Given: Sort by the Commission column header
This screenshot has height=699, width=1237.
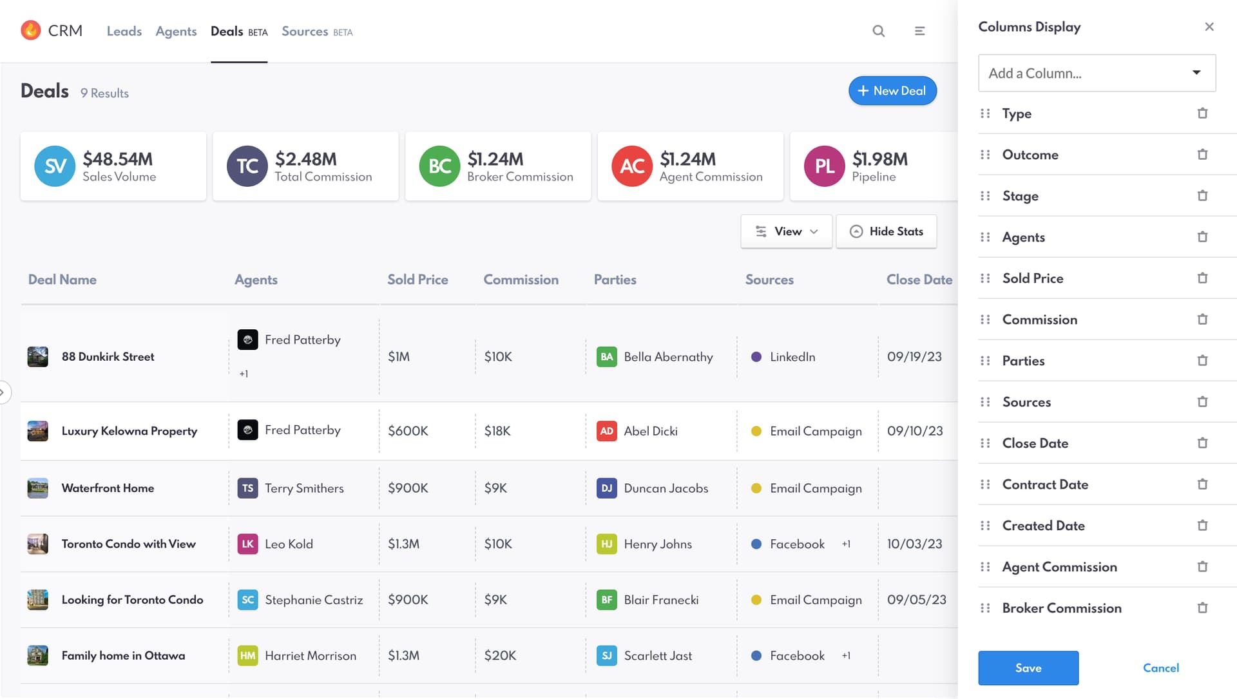Looking at the screenshot, I should pos(521,280).
